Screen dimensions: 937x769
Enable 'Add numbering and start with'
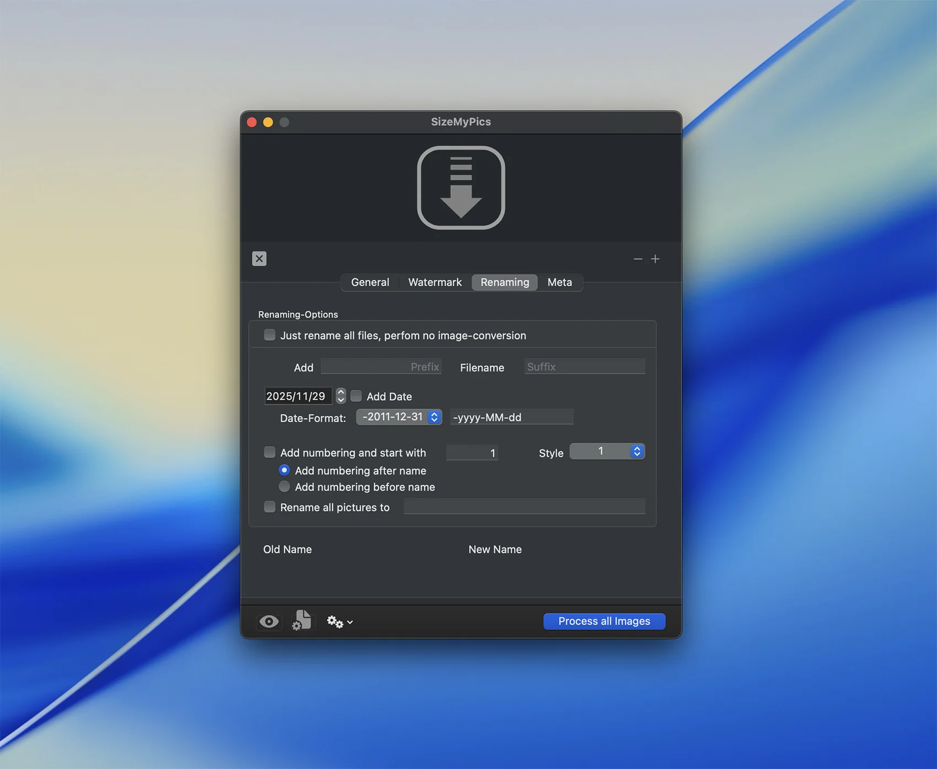click(x=270, y=453)
